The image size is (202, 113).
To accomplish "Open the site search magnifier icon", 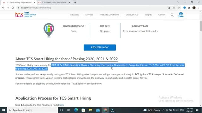I will (172, 15).
